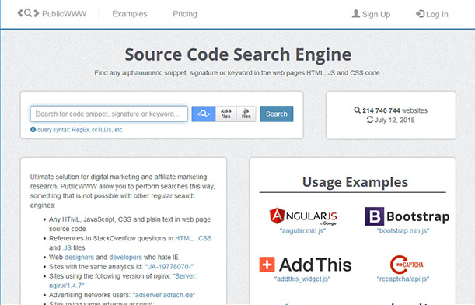Open the "angular.min.js" example link
The width and height of the screenshot is (475, 305).
302,231
